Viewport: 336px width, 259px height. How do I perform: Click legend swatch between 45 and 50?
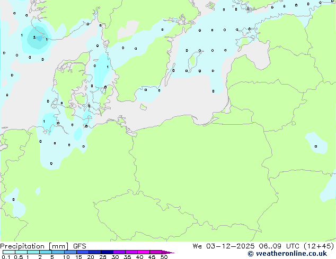pyautogui.click(x=156, y=252)
